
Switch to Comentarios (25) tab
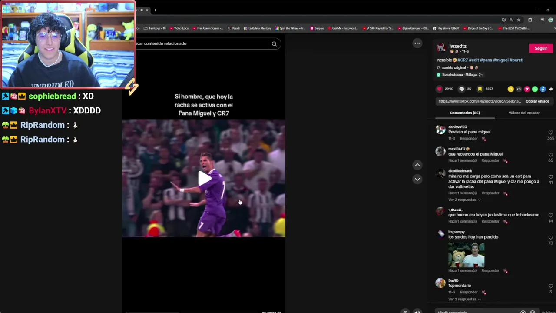pos(465,113)
